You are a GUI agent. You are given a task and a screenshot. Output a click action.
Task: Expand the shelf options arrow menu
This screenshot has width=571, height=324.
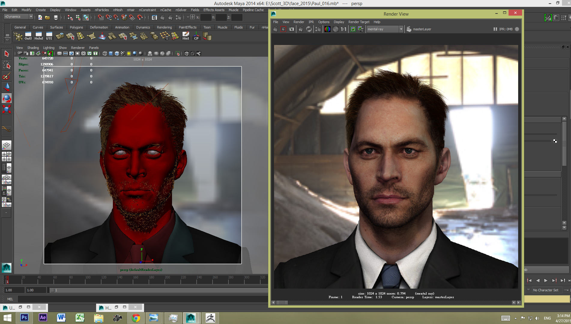click(8, 40)
